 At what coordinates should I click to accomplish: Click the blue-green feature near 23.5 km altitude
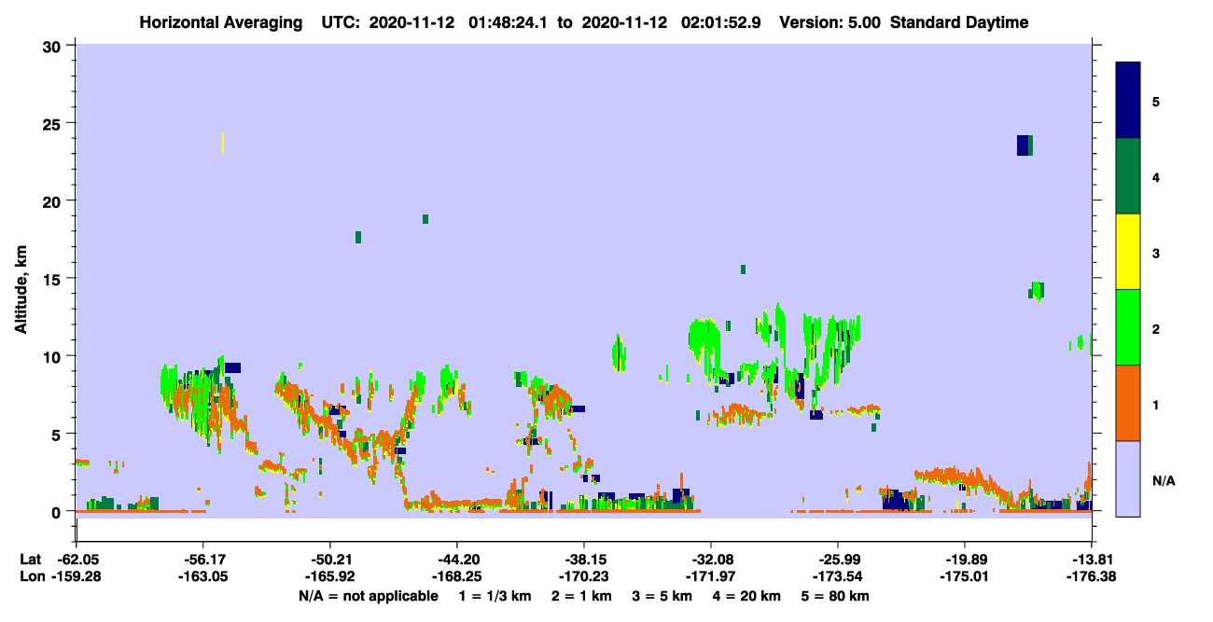(1025, 145)
